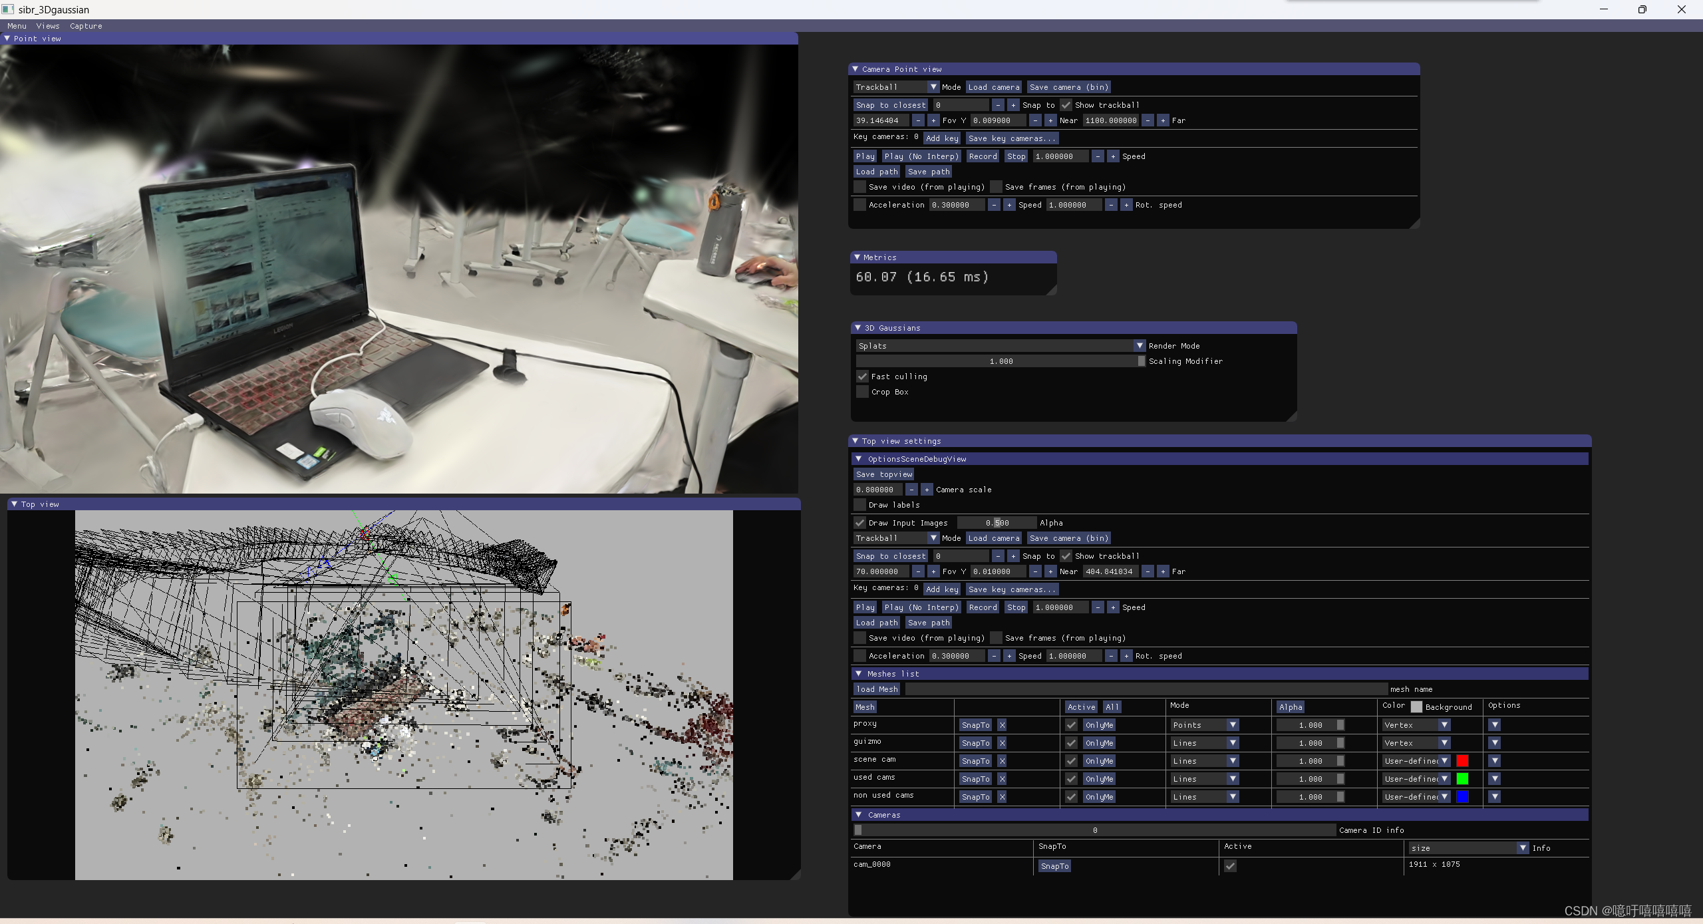Image resolution: width=1703 pixels, height=924 pixels.
Task: Click the Save topview button
Action: (x=884, y=474)
